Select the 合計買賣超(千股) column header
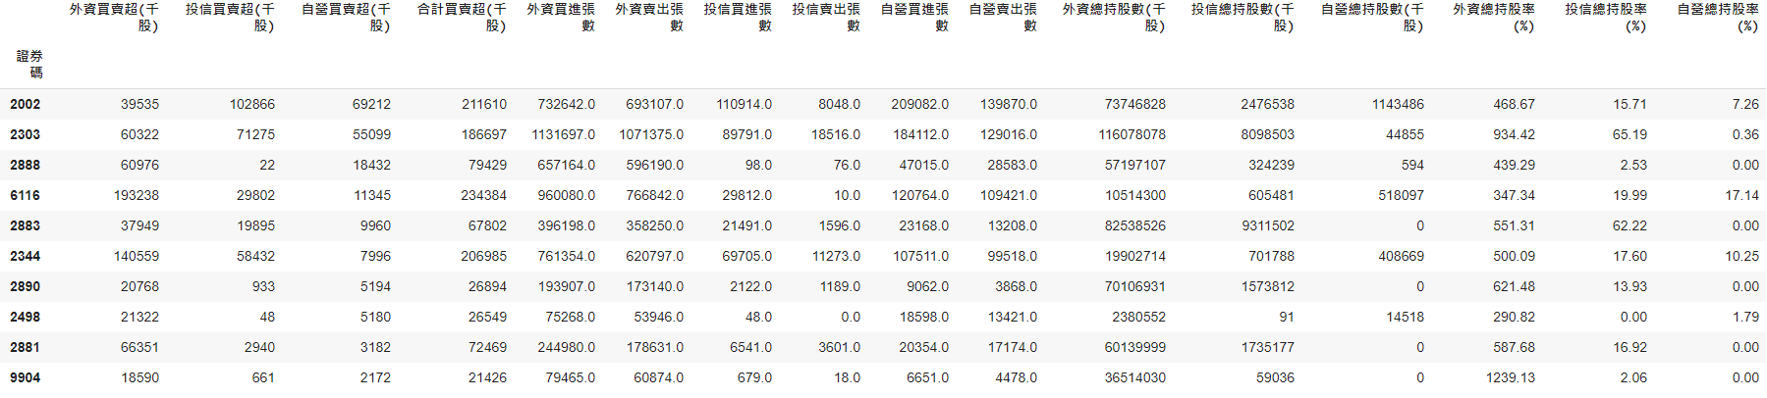The width and height of the screenshot is (1767, 398). pyautogui.click(x=462, y=17)
